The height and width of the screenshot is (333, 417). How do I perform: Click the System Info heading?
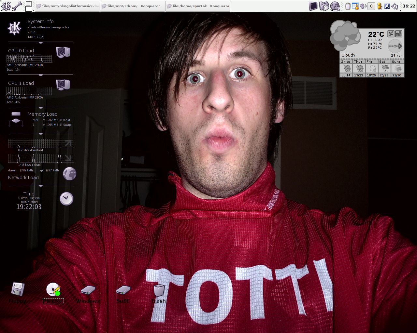[x=41, y=21]
